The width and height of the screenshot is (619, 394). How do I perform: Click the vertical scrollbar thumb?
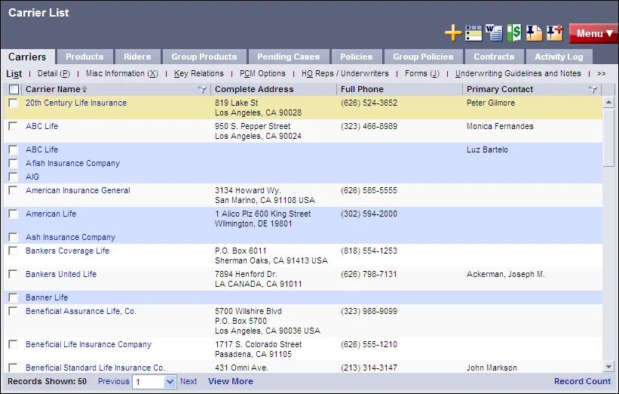[608, 137]
